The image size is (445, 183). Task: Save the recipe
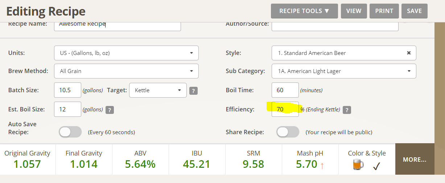pos(415,11)
